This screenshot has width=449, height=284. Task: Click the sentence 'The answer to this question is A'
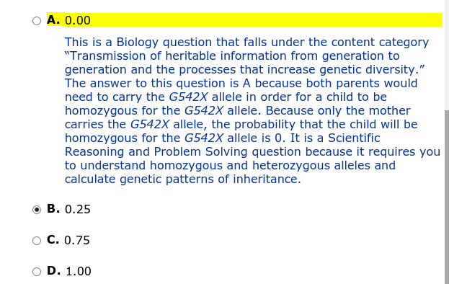click(158, 84)
